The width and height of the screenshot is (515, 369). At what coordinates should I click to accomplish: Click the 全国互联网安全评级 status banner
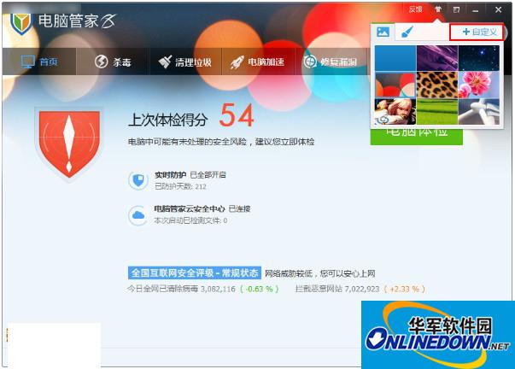pos(195,272)
